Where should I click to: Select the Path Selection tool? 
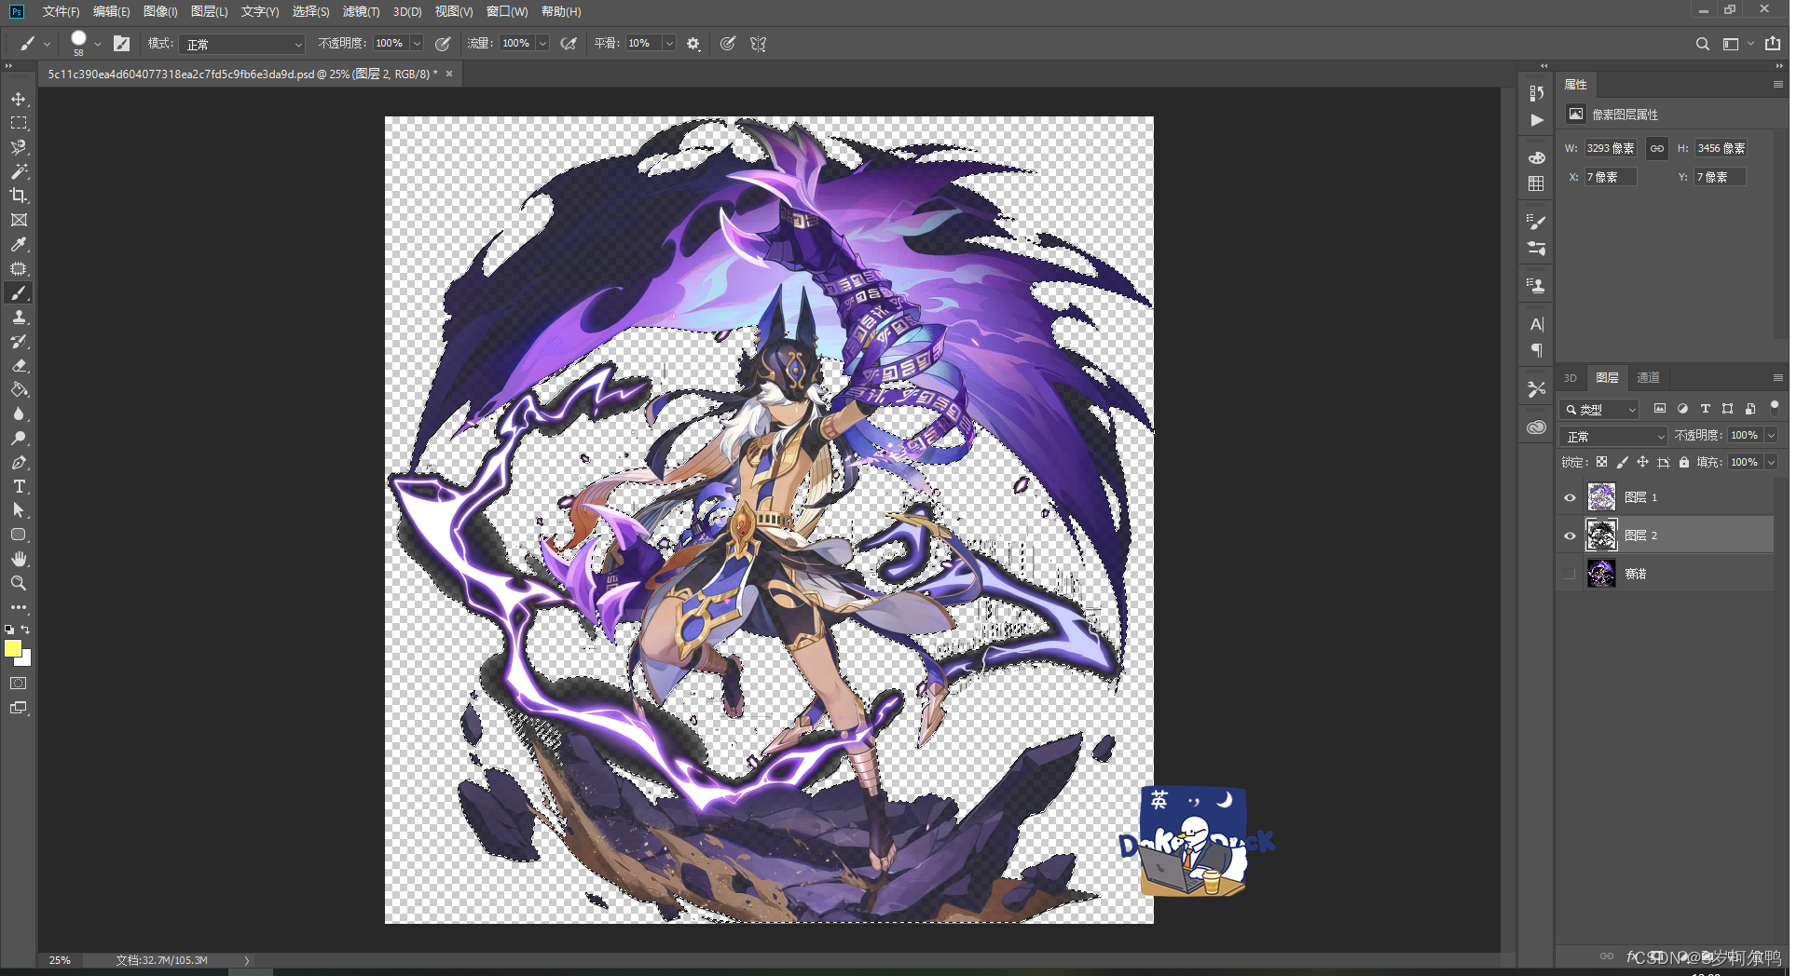click(x=19, y=510)
